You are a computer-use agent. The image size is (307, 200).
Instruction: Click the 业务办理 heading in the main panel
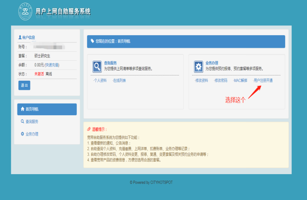pos(212,63)
